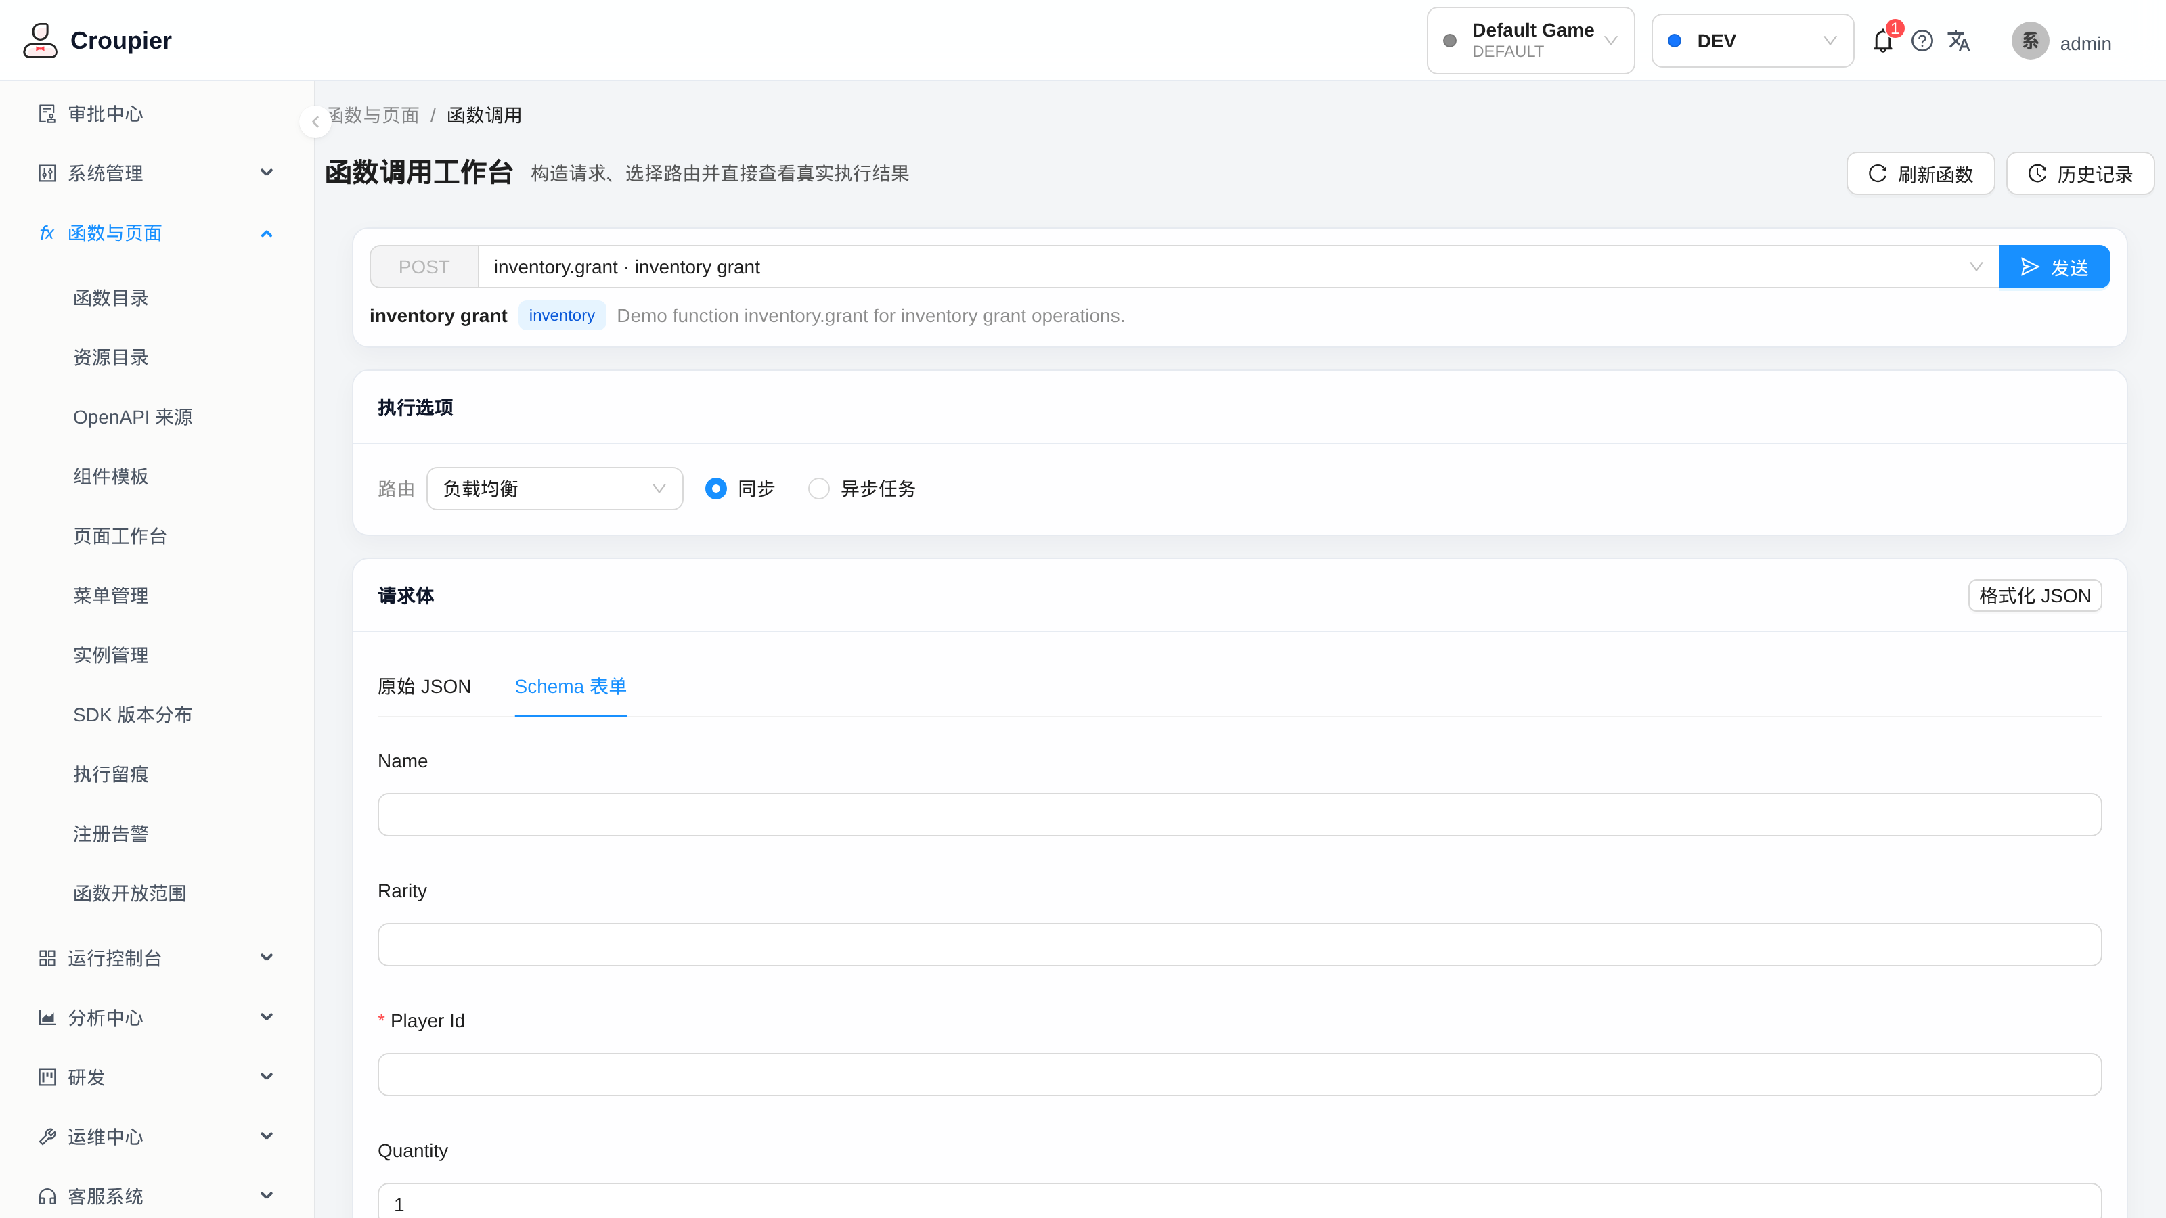The width and height of the screenshot is (2166, 1218).
Task: Click the Player Id input field
Action: coord(1239,1075)
